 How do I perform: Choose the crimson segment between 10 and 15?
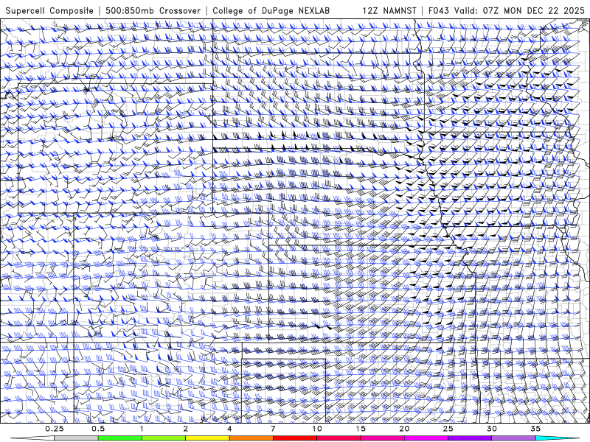point(339,438)
